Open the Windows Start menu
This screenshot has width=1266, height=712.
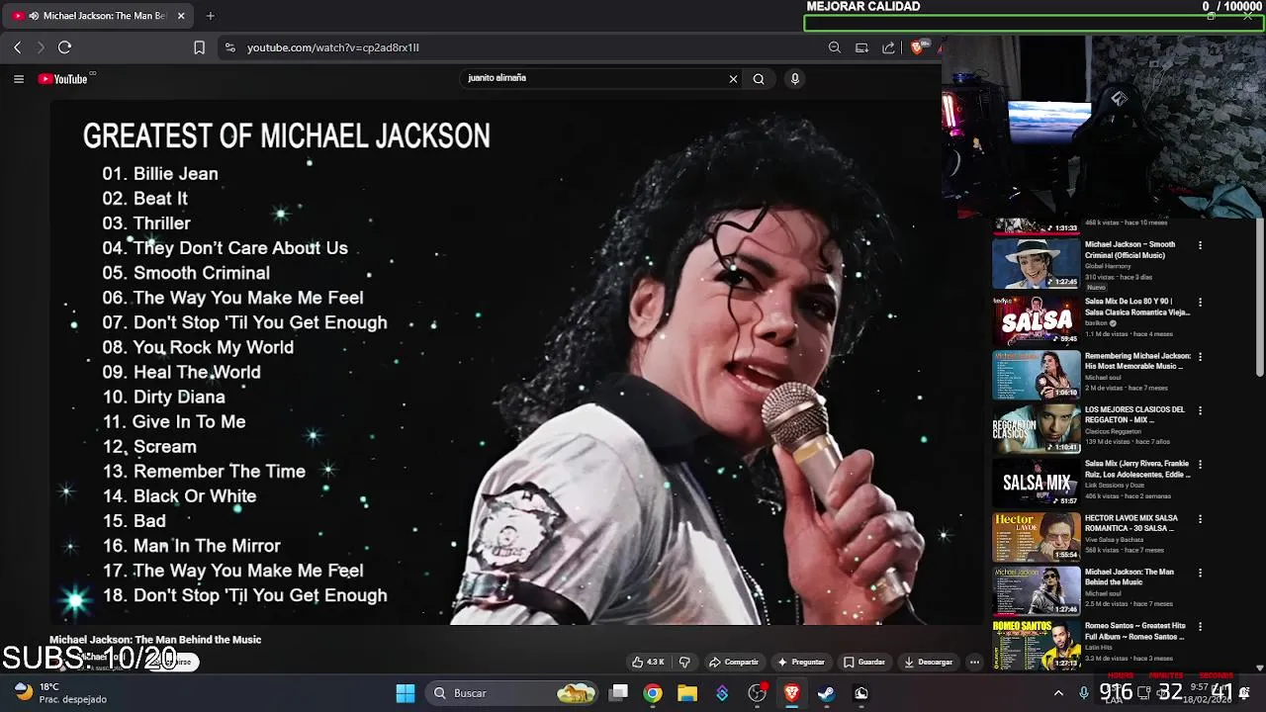[x=406, y=693]
